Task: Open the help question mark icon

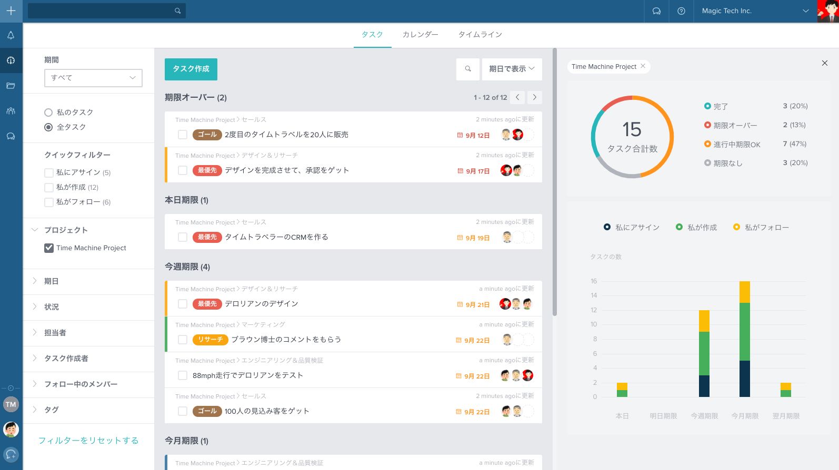Action: click(x=681, y=11)
